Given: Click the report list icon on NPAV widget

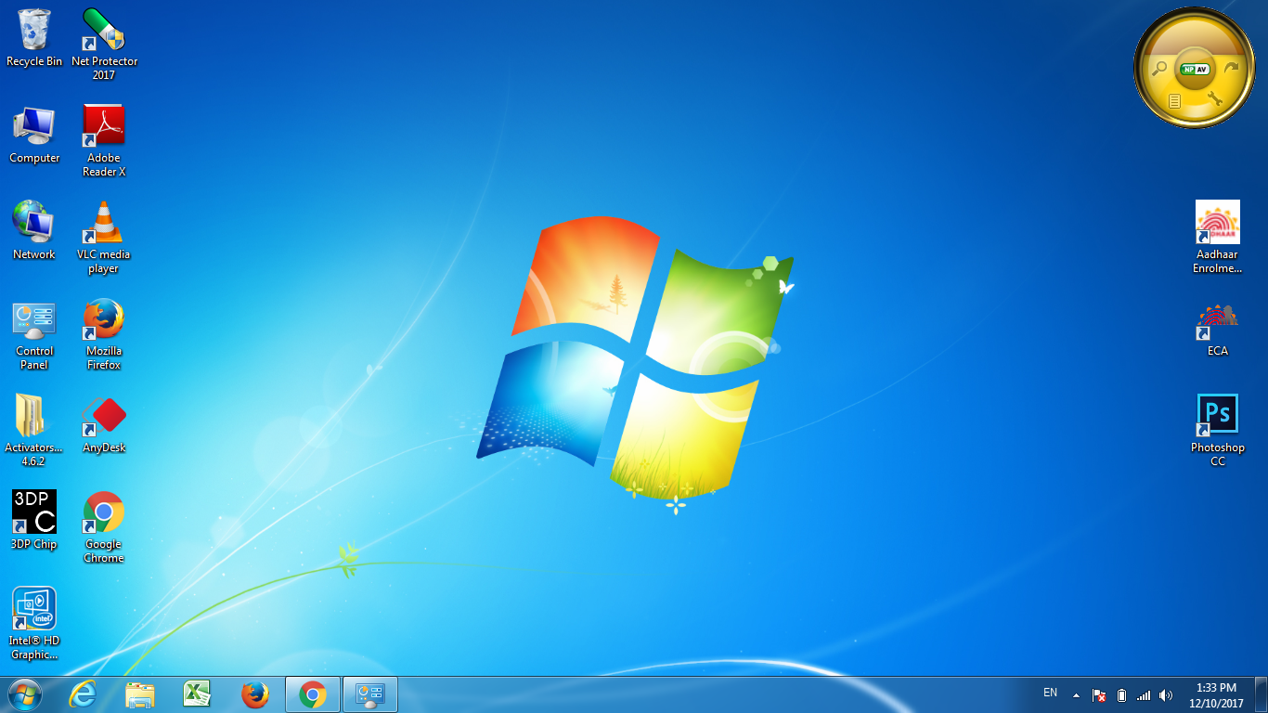Looking at the screenshot, I should pyautogui.click(x=1174, y=100).
